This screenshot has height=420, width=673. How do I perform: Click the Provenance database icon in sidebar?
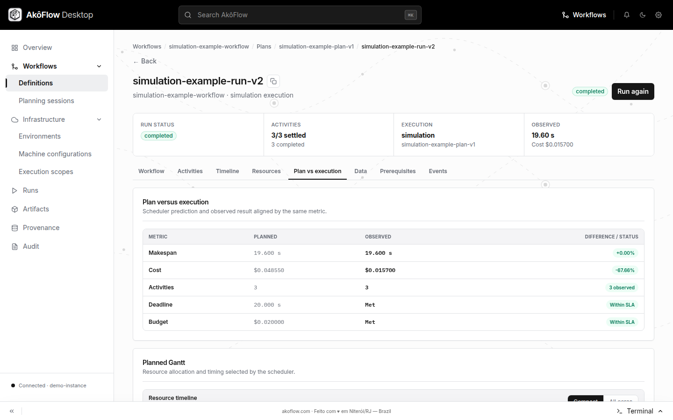[14, 228]
